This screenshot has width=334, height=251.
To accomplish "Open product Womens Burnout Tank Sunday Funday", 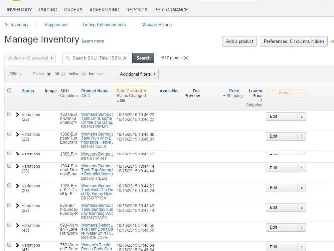I will (97, 210).
